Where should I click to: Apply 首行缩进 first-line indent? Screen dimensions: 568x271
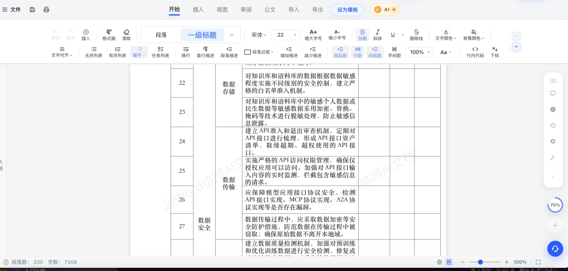[205, 52]
